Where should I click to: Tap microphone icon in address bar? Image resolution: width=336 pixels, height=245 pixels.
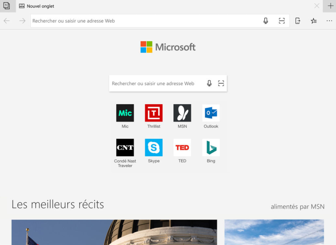pyautogui.click(x=266, y=21)
